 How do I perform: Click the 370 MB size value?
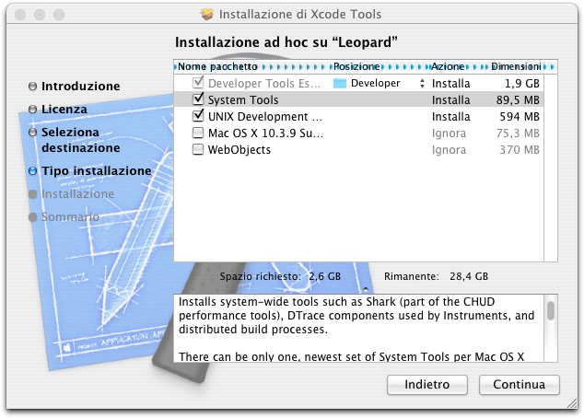click(520, 150)
